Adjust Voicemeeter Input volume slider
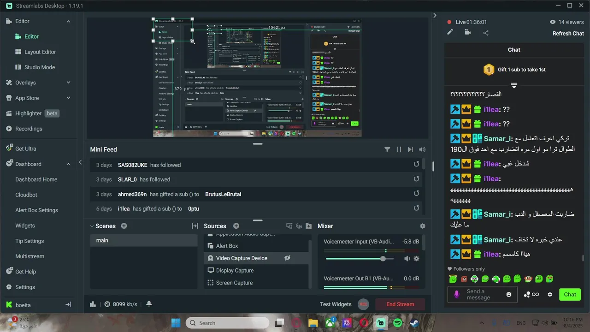 pos(360,259)
